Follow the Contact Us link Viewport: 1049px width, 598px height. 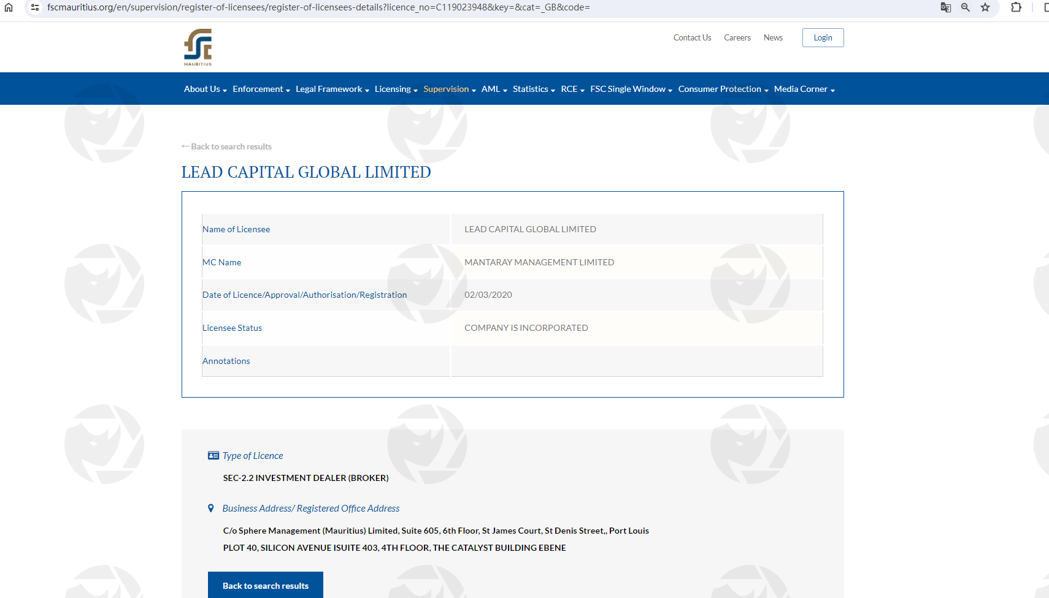692,38
